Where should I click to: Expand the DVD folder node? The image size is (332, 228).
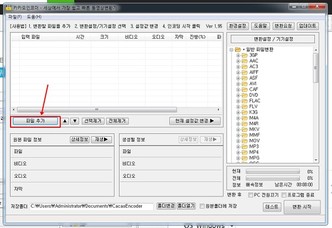[238, 96]
